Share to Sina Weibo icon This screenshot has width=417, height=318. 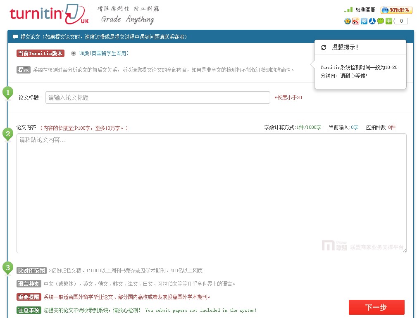pyautogui.click(x=355, y=21)
